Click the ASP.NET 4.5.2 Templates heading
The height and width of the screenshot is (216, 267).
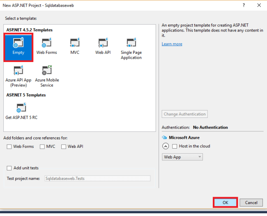point(30,30)
